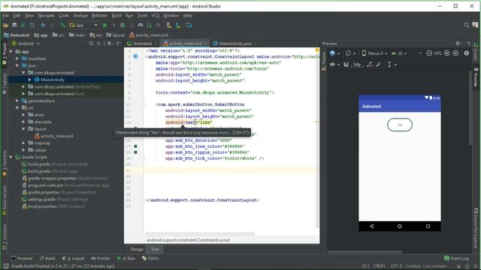Image resolution: width=481 pixels, height=270 pixels.
Task: Collapse the Gradle Scripts node
Action: click(x=11, y=157)
